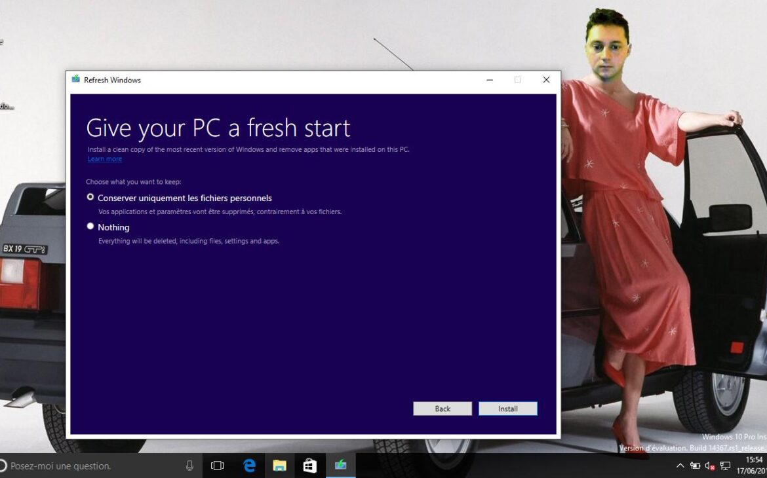
Task: Open File Explorer from the taskbar
Action: 280,466
